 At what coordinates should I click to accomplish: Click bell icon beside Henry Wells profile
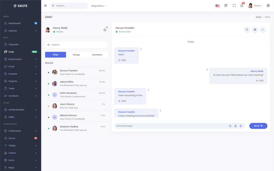(105, 30)
